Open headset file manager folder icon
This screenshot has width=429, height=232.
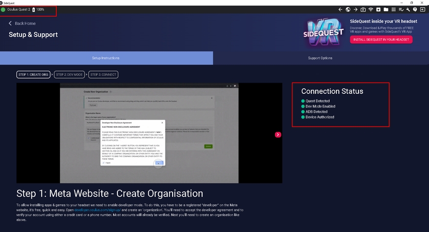pos(385,9)
